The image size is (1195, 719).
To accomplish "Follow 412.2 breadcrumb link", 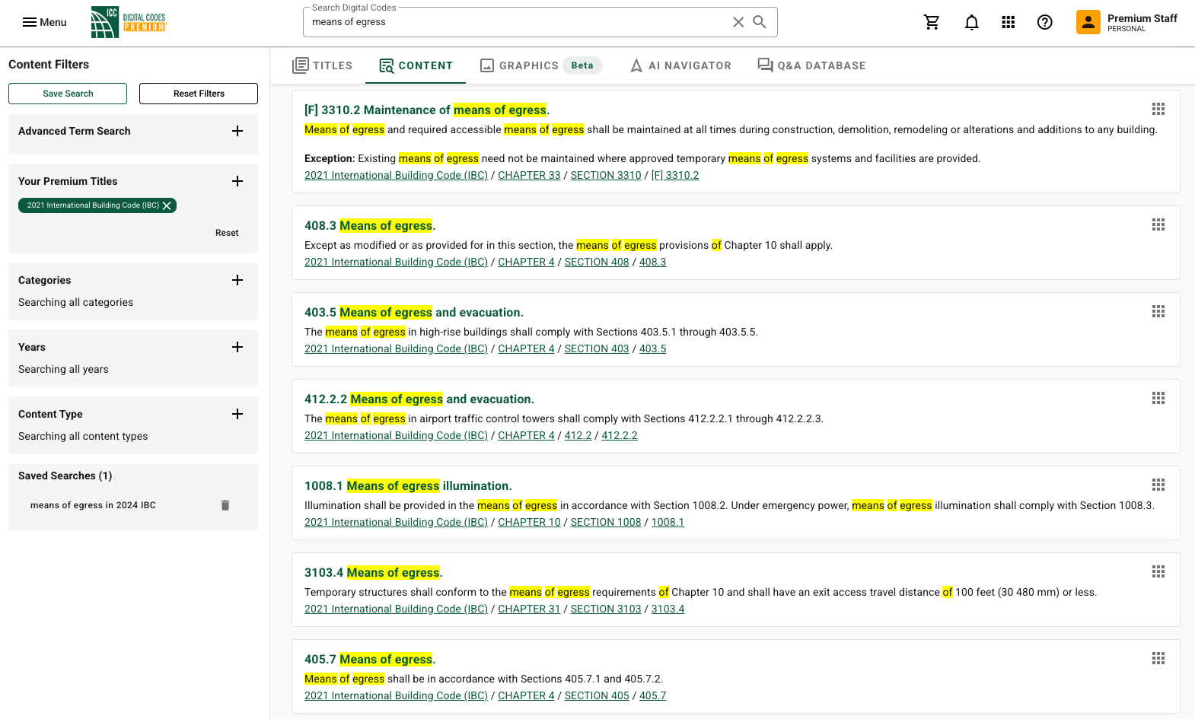I will (x=578, y=435).
